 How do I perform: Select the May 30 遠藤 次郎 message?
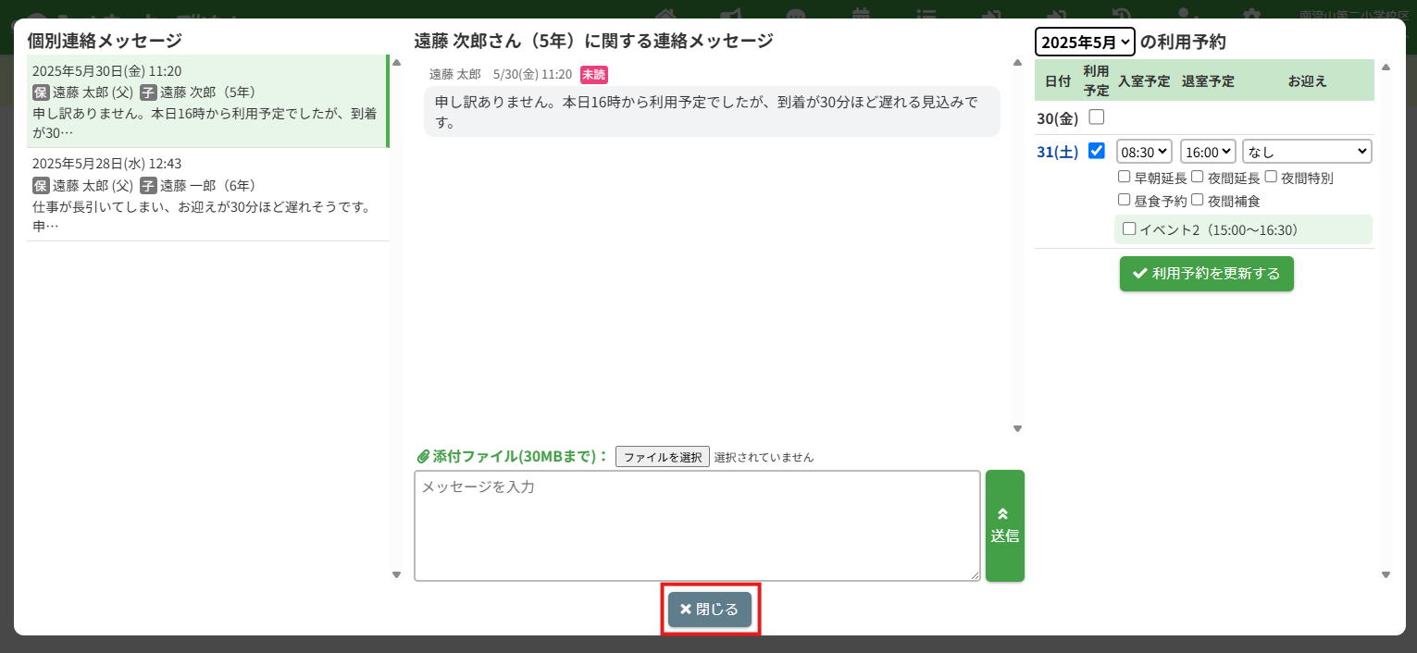coord(207,101)
